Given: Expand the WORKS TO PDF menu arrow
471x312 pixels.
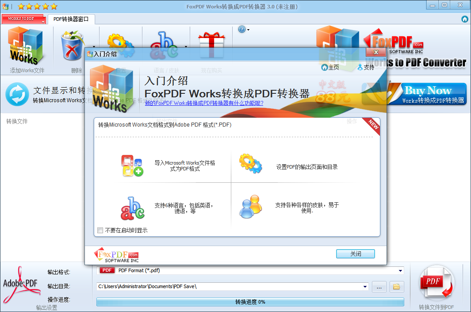Looking at the screenshot, I should click(43, 22).
